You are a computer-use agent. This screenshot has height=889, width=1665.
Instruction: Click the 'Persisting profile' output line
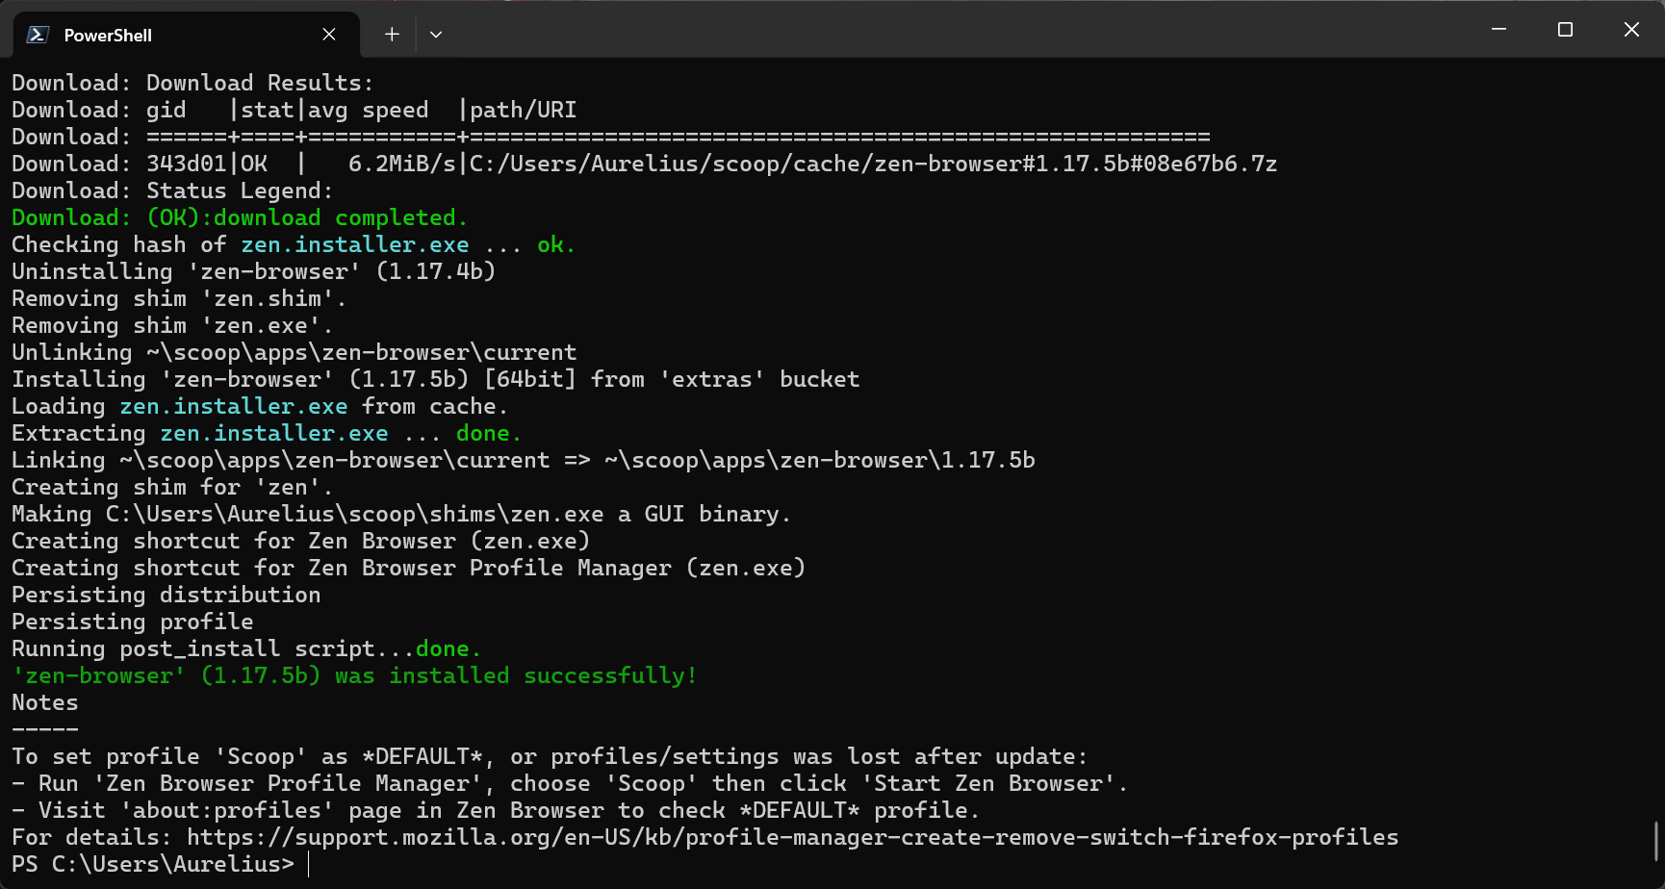click(133, 622)
